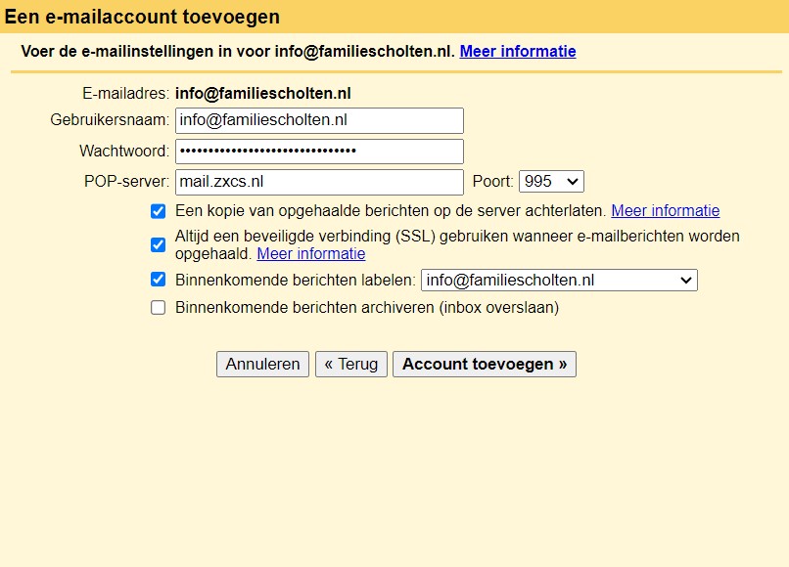Go back with the Terug button
Viewport: 789px width, 567px height.
pos(351,364)
